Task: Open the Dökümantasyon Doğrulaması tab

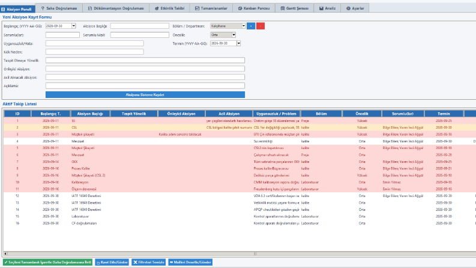Action: 116,8
